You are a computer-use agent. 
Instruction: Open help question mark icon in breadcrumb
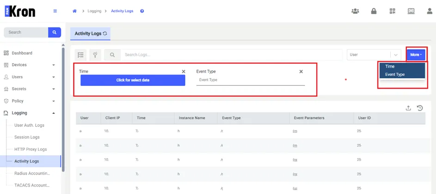tap(142, 11)
